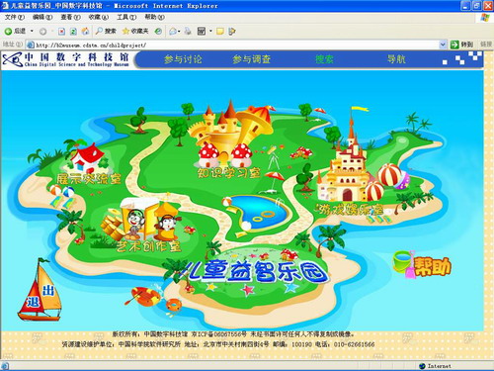The width and height of the screenshot is (494, 371).
Task: Expand the Edit toolbar button dropdown arrow
Action: coord(210,32)
